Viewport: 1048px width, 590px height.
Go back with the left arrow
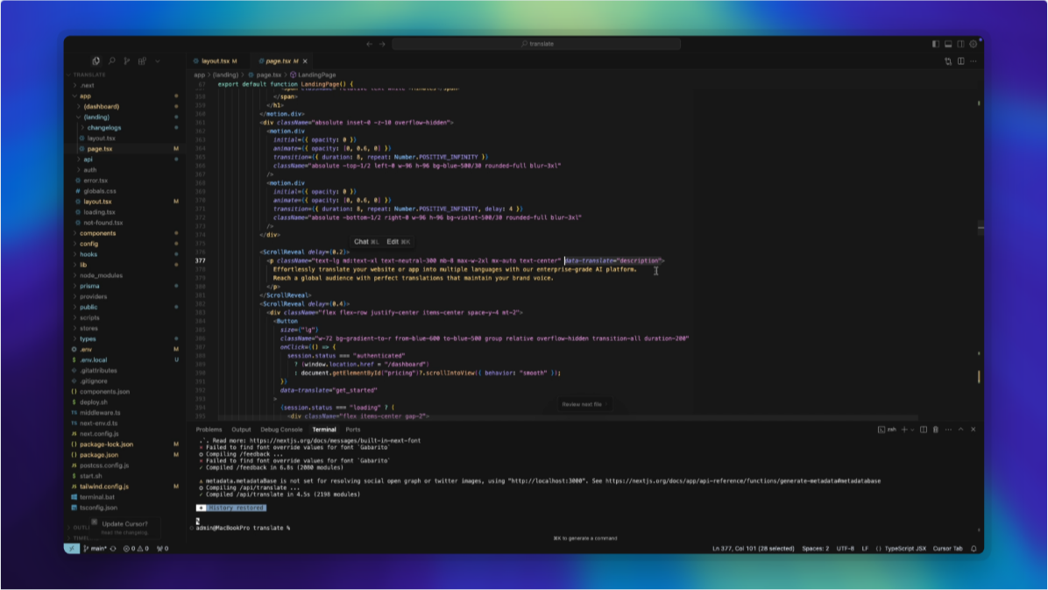370,44
